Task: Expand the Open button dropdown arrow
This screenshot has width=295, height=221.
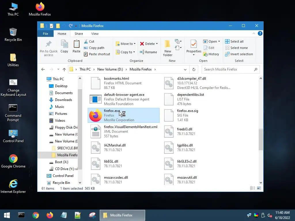Action: tap(219, 41)
